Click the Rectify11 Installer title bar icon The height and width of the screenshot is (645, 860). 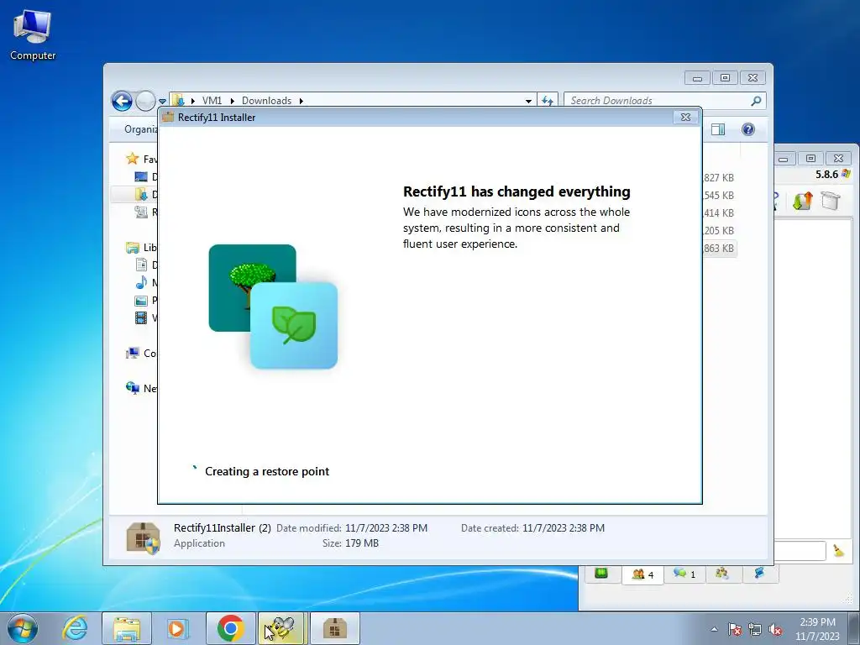coord(168,117)
